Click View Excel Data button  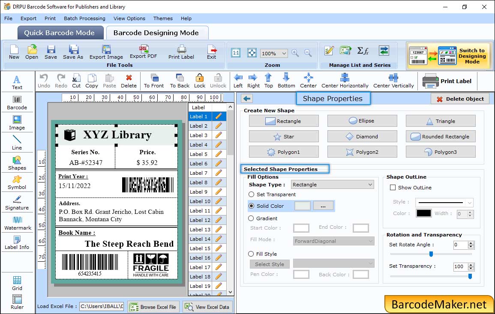[207, 307]
